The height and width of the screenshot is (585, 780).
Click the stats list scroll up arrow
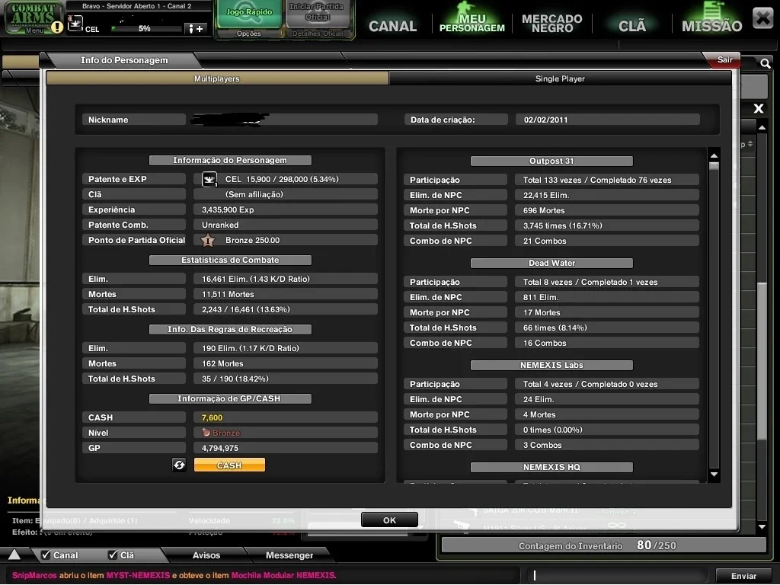click(714, 155)
